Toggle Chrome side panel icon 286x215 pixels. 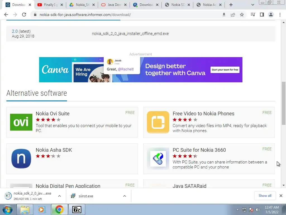click(x=262, y=15)
